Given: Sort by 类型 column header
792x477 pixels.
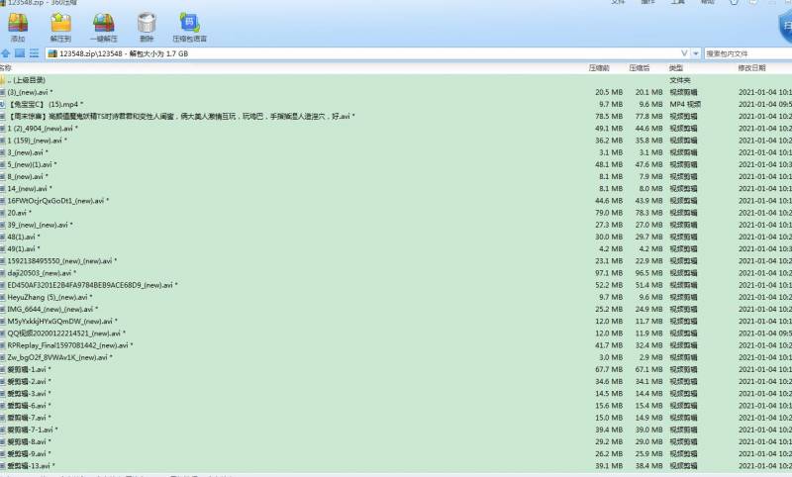Looking at the screenshot, I should 676,68.
